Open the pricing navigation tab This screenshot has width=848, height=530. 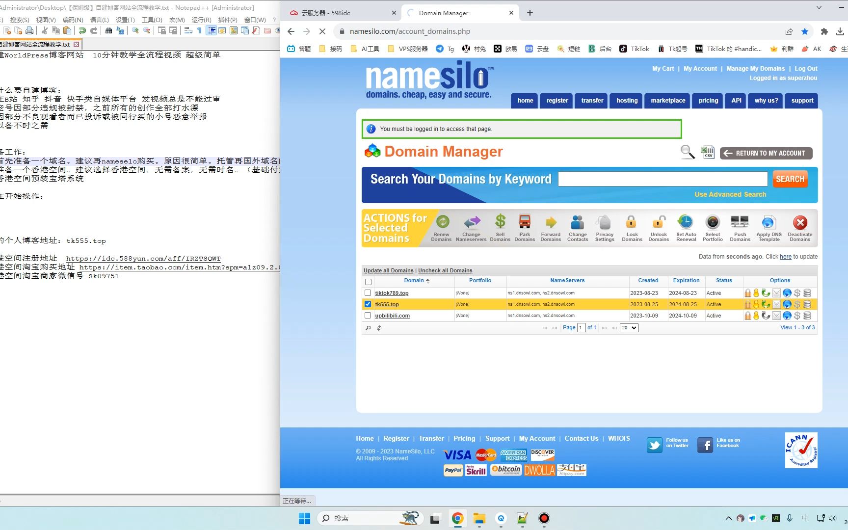pos(708,101)
